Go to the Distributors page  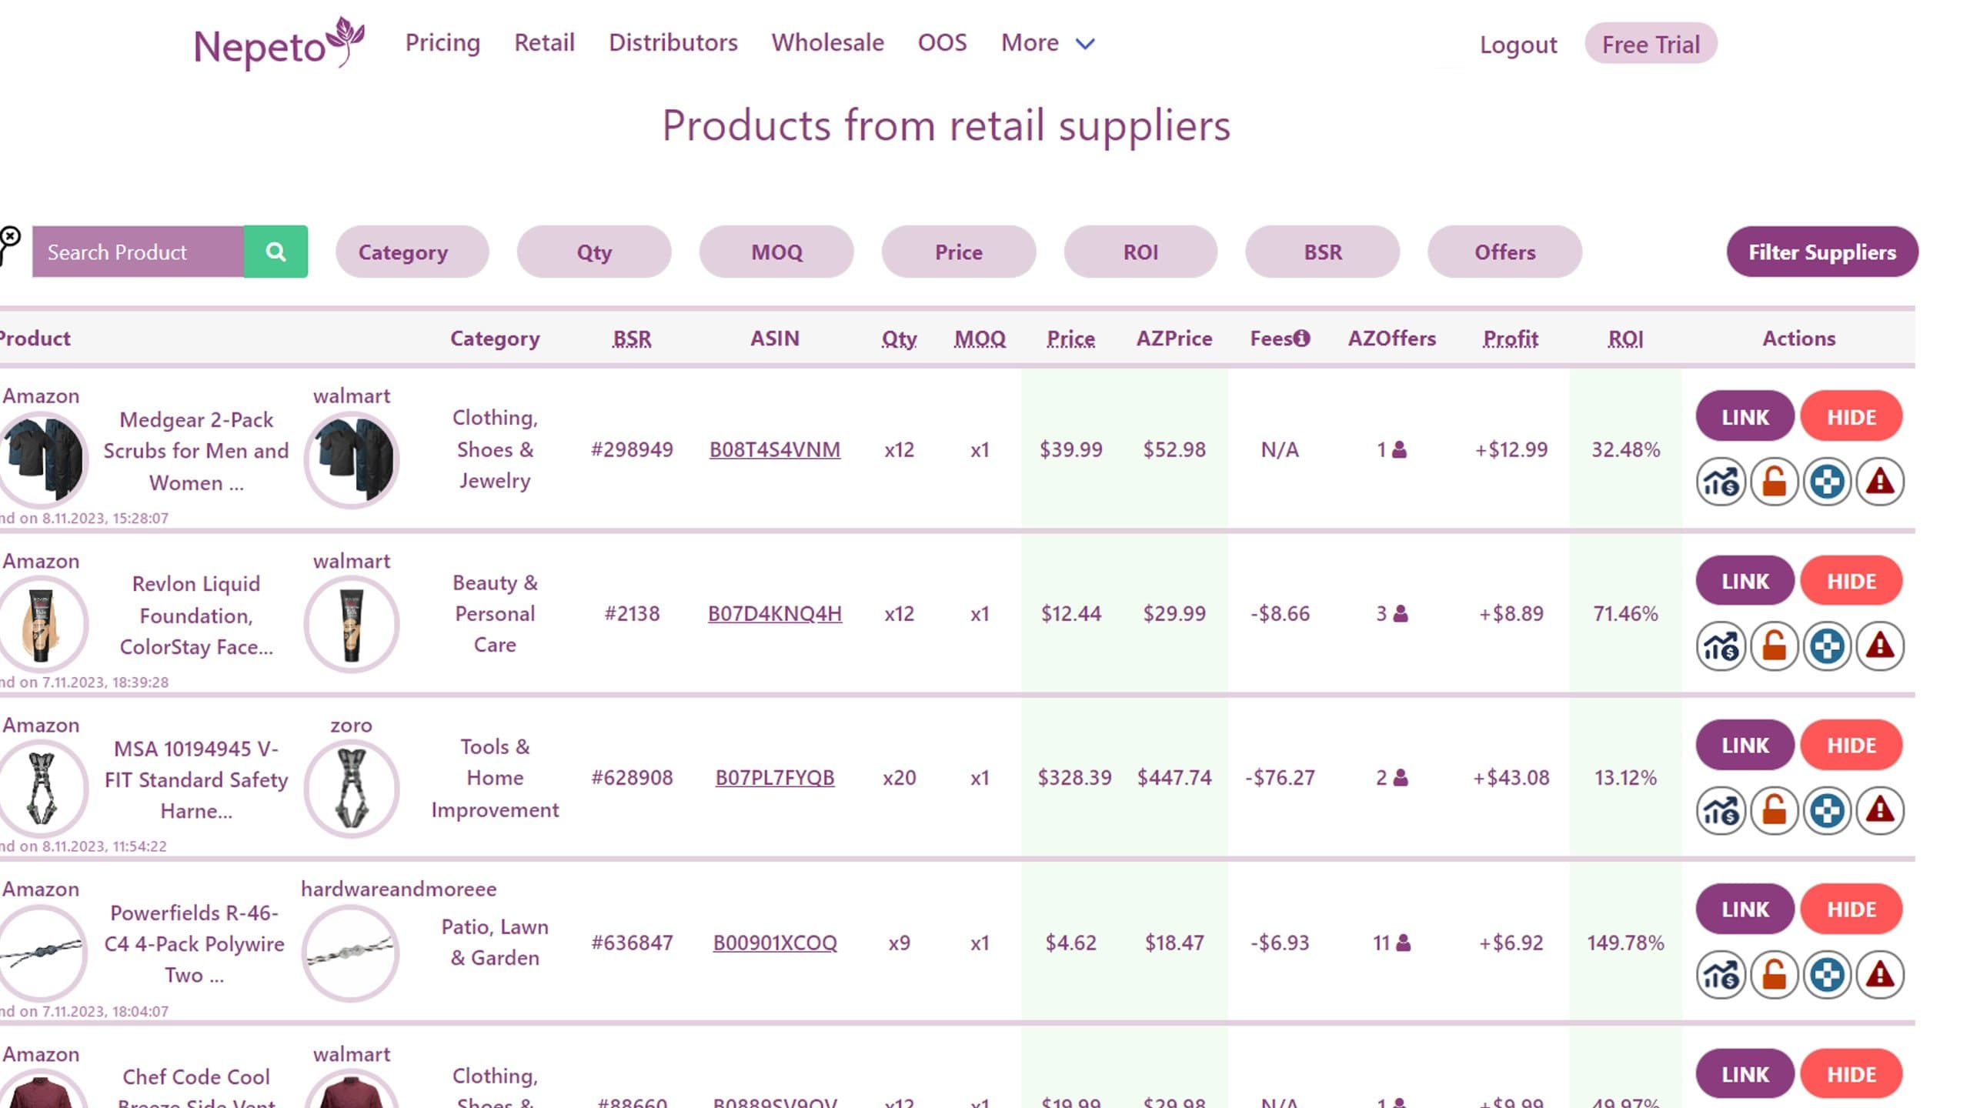click(x=673, y=43)
